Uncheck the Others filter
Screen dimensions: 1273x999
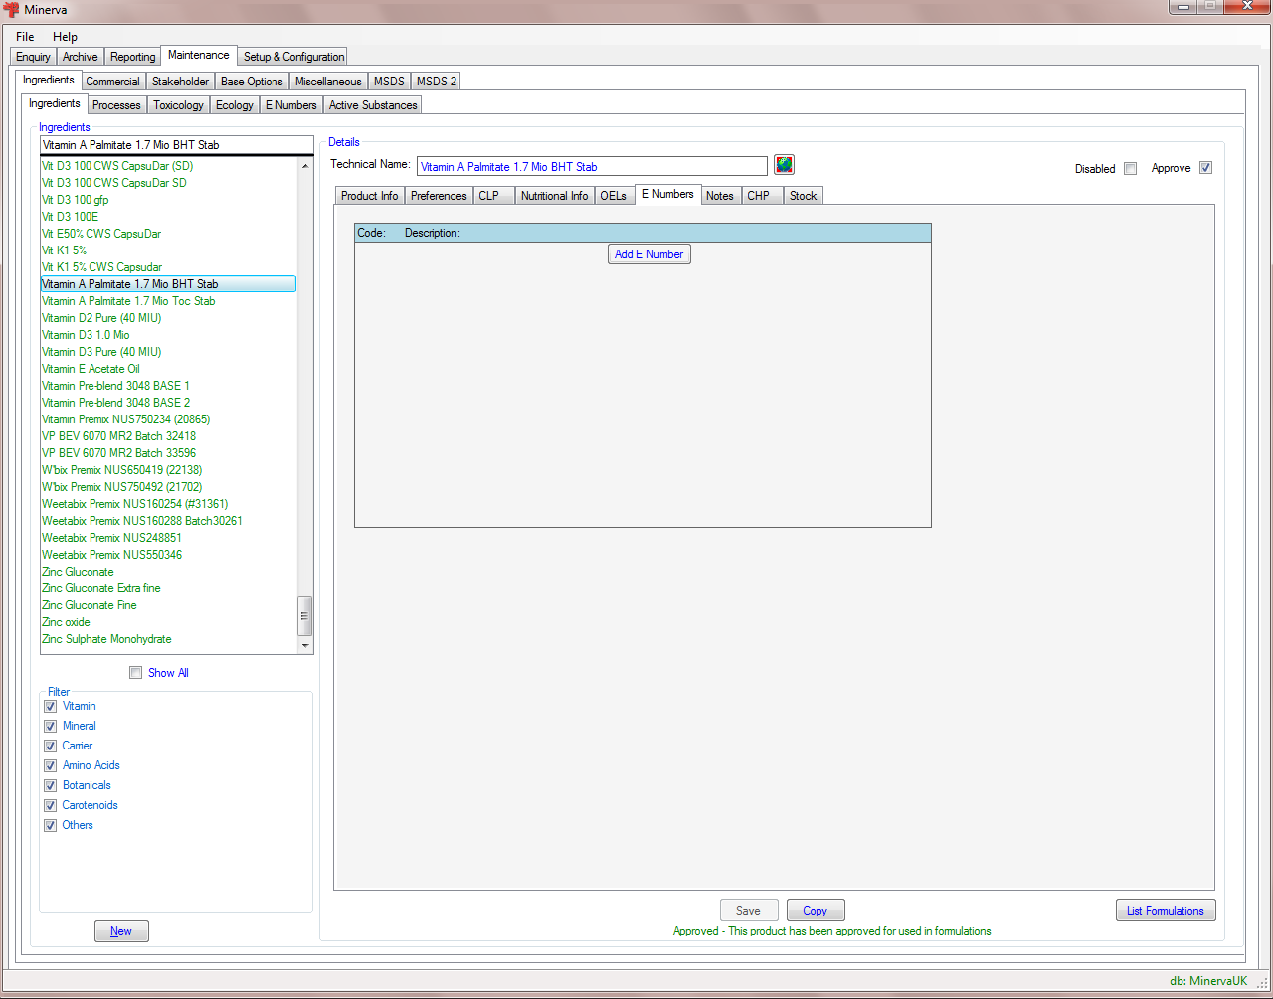coord(51,825)
